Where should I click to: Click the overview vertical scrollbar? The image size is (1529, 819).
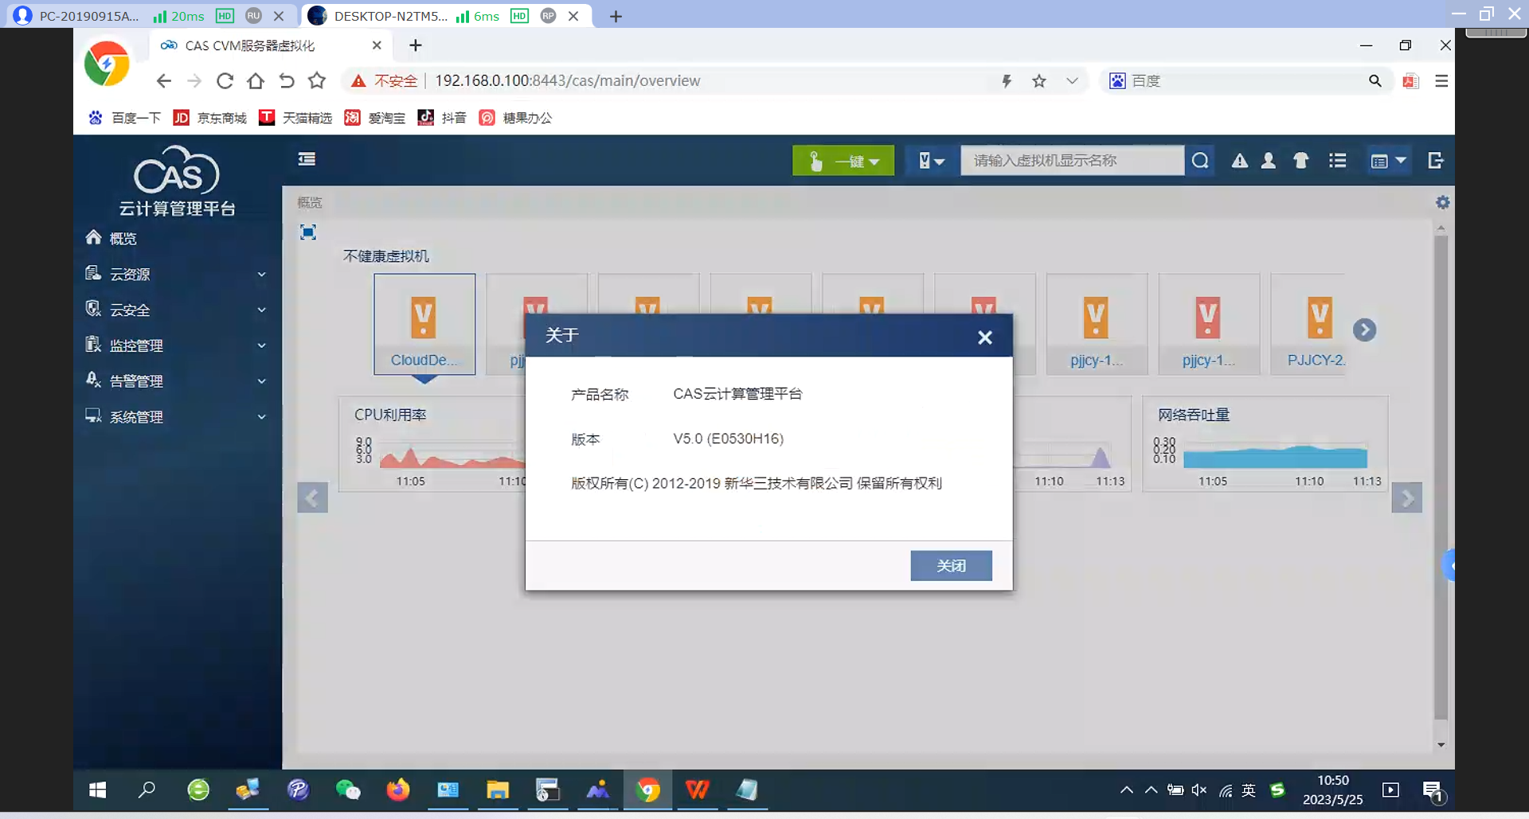tap(1441, 478)
